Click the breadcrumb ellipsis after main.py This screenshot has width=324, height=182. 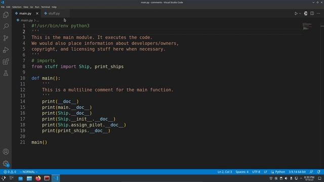[x=38, y=20]
